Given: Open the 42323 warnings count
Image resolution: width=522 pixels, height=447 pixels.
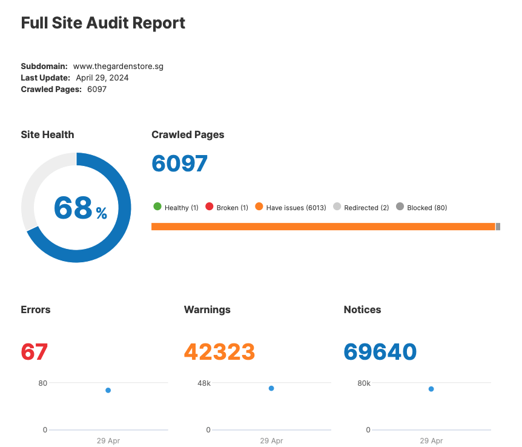Looking at the screenshot, I should click(x=219, y=352).
